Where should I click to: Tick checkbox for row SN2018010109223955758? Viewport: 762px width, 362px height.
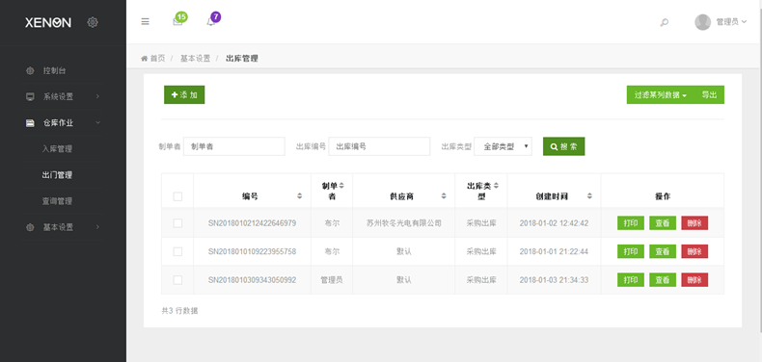click(x=177, y=251)
